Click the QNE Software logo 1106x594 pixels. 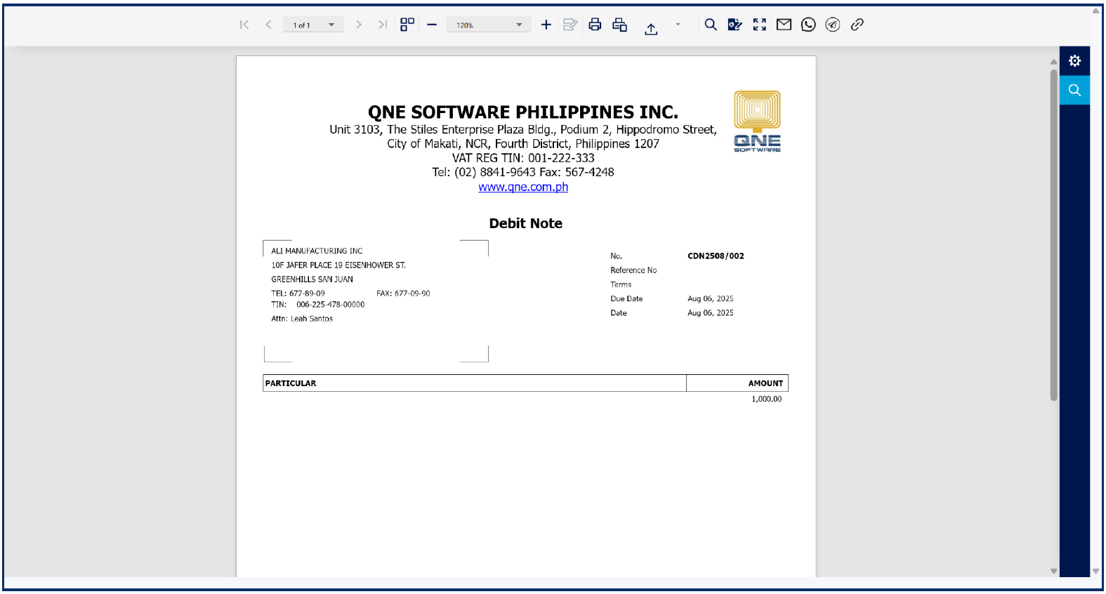(757, 121)
